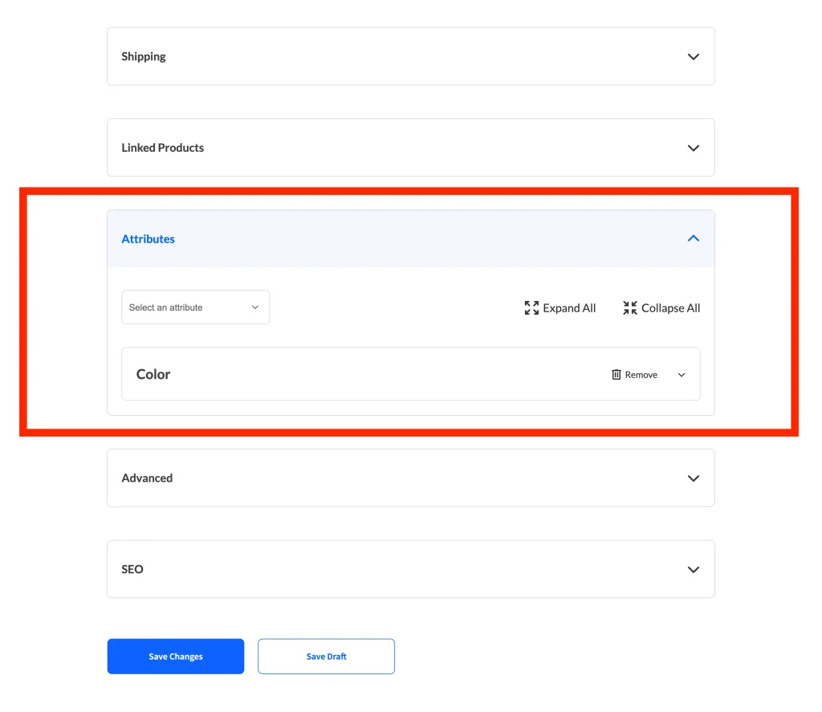The image size is (822, 712).
Task: Click the Linked Products section title
Action: pos(162,148)
